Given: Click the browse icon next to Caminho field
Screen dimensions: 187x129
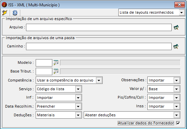Looking at the screenshot, I should click(176, 46).
